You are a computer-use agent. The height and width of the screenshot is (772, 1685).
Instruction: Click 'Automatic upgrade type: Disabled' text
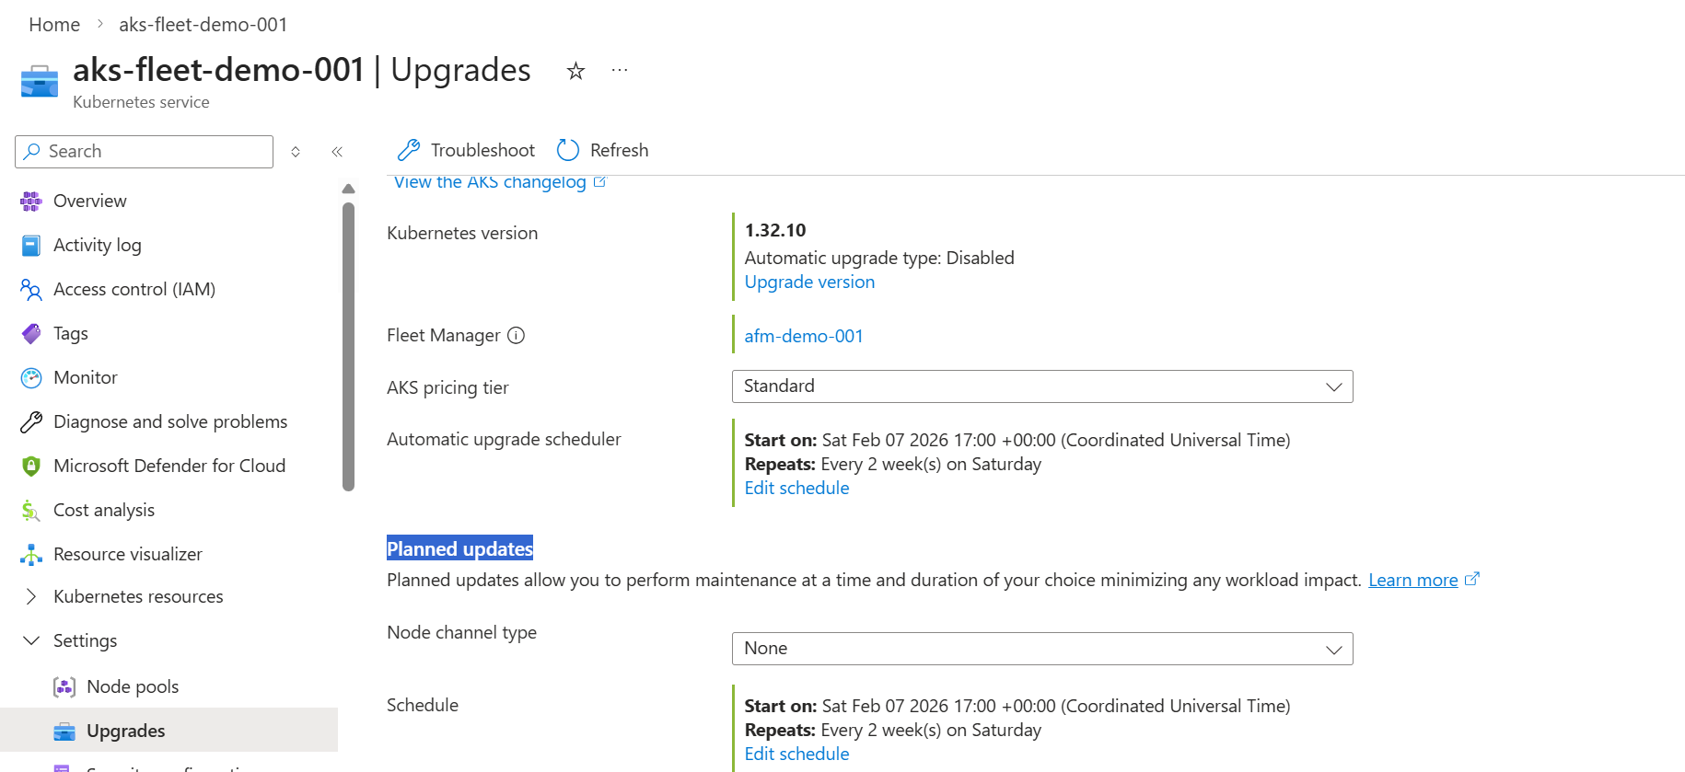point(879,258)
